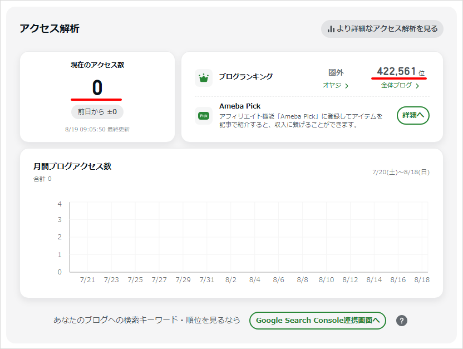Click the green crown blog ranking icon
The width and height of the screenshot is (463, 349).
coord(204,78)
